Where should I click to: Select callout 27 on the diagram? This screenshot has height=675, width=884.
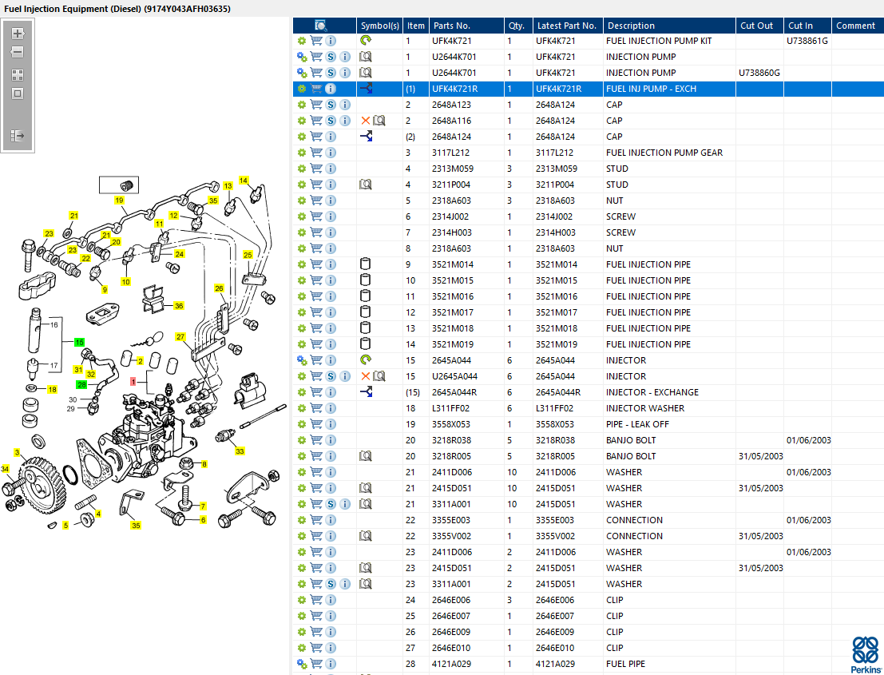[180, 336]
